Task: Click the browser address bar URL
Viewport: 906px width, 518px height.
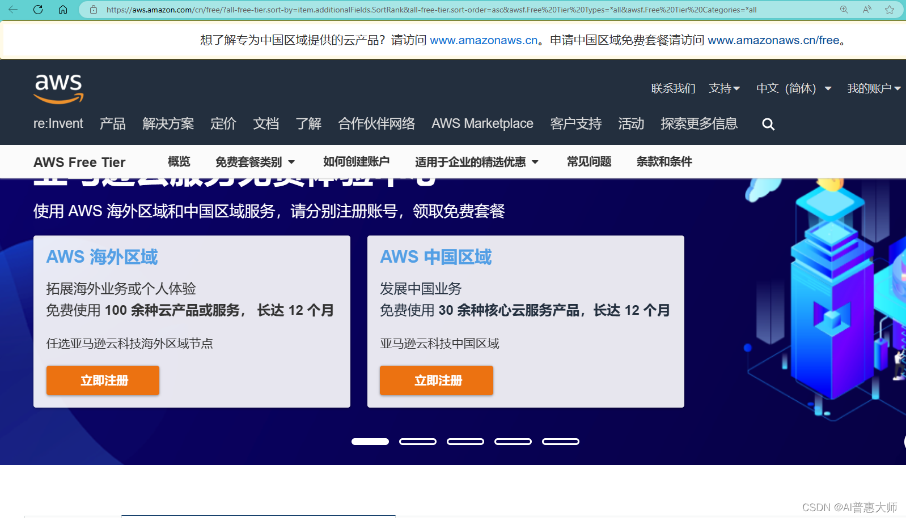Action: tap(431, 10)
